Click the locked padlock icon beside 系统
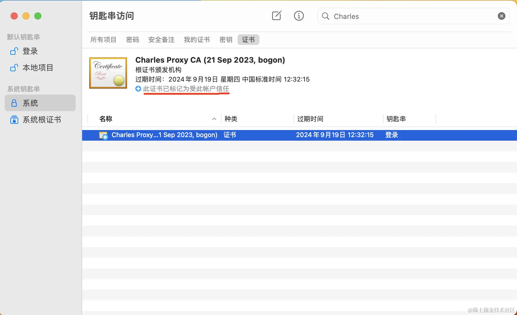The height and width of the screenshot is (315, 517). [x=14, y=103]
